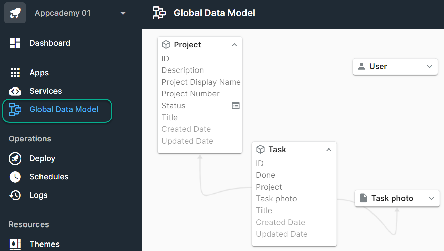Click the Status option list icon in Project

pos(236,106)
